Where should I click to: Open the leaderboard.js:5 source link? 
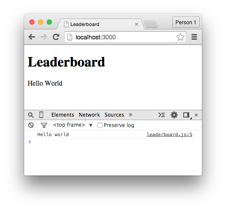pos(169,134)
